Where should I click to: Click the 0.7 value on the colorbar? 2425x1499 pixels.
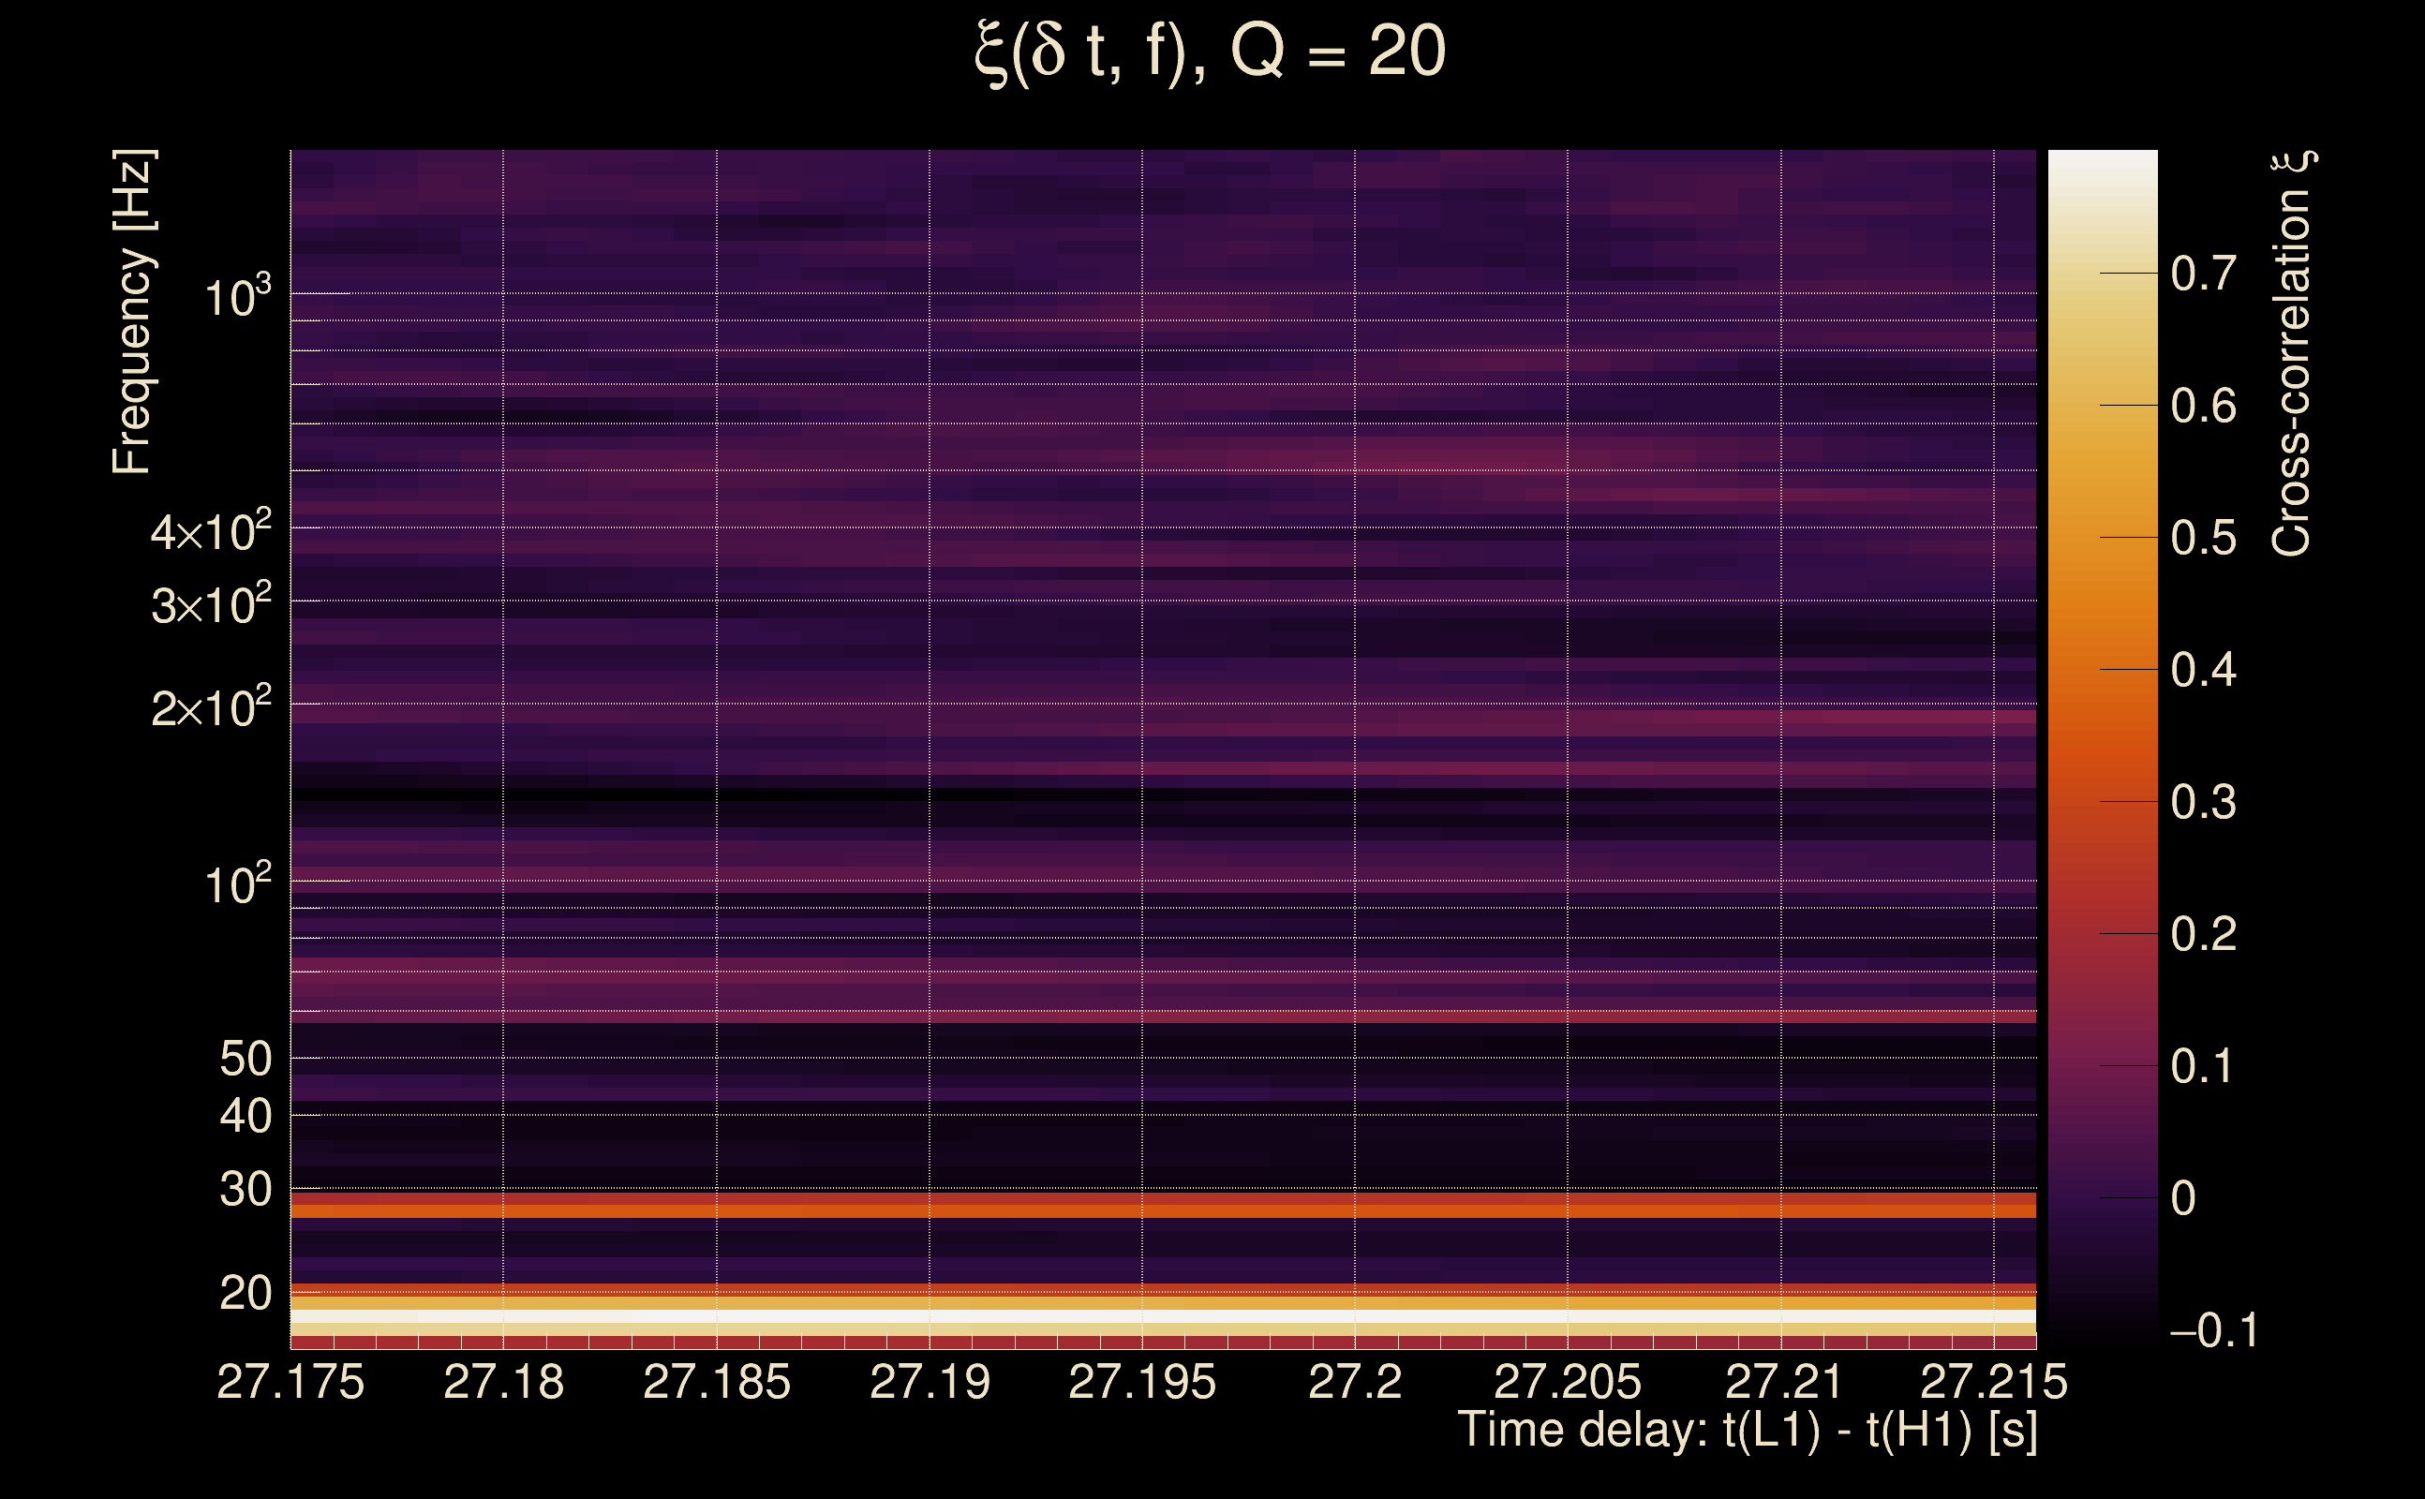(2203, 274)
